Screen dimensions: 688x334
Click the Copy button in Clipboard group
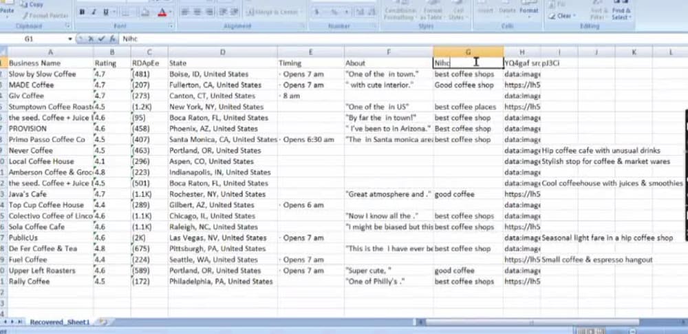click(32, 4)
